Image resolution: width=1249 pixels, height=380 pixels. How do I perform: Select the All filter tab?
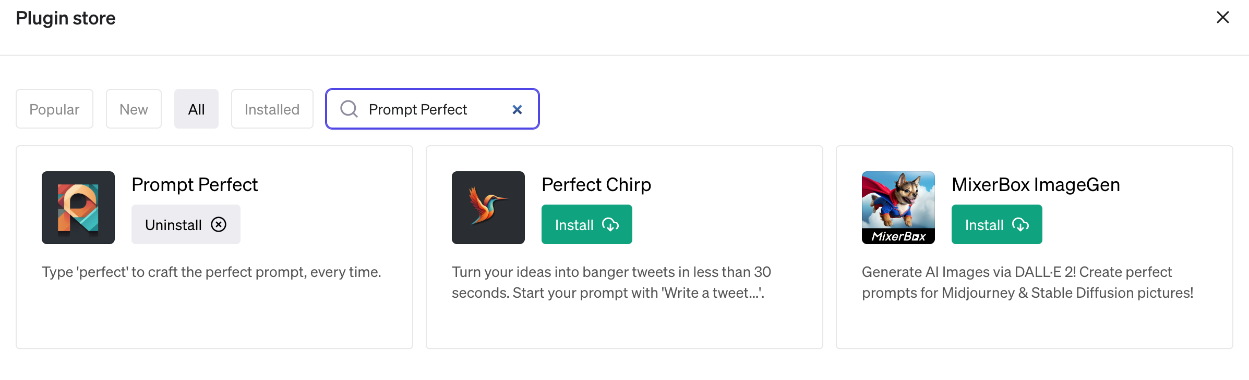[x=196, y=109]
